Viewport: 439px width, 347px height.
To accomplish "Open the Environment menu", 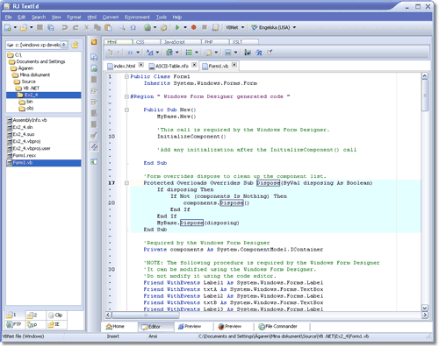I will [137, 18].
